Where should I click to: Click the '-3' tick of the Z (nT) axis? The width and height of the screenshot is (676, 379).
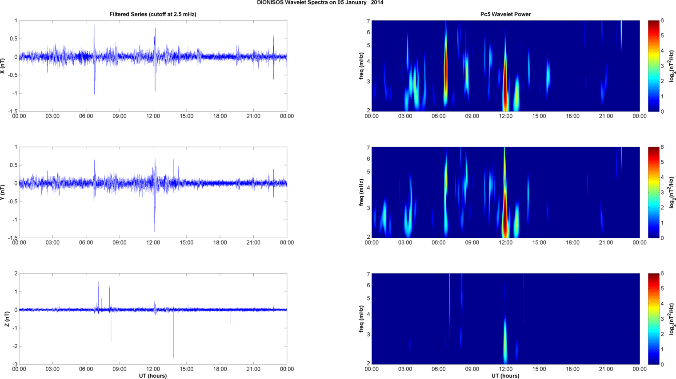(15, 364)
